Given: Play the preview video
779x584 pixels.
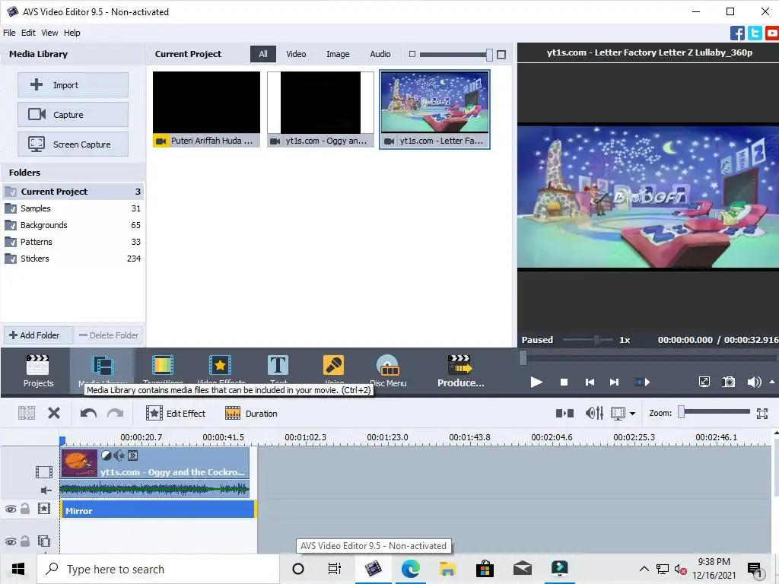Looking at the screenshot, I should pyautogui.click(x=536, y=382).
